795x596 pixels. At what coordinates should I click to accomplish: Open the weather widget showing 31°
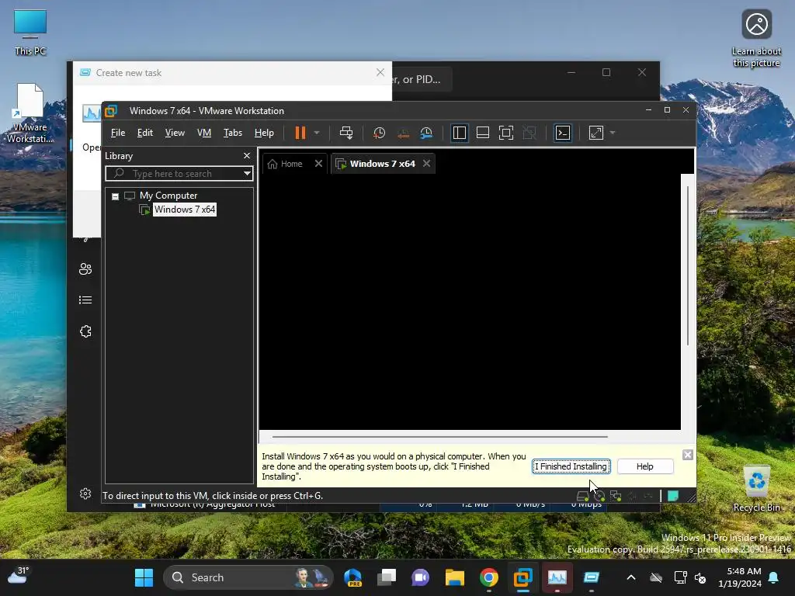coord(19,577)
